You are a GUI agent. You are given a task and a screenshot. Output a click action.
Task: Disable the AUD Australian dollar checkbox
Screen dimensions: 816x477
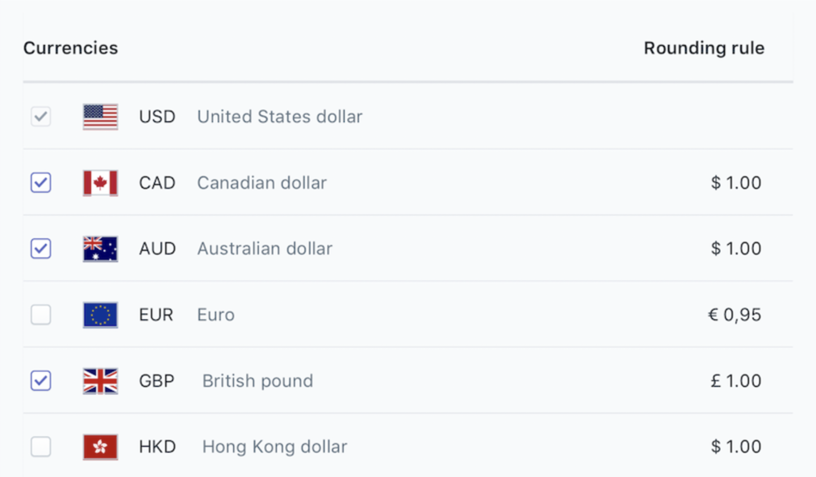point(41,249)
